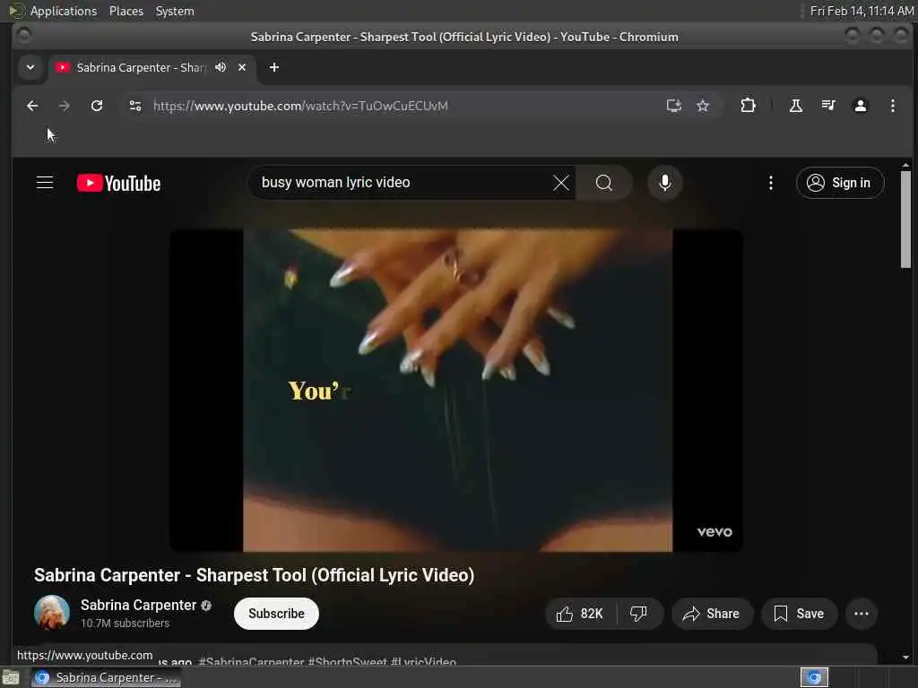Click the clock showing Fri Feb 14
Screen dimensions: 918x688
click(862, 11)
